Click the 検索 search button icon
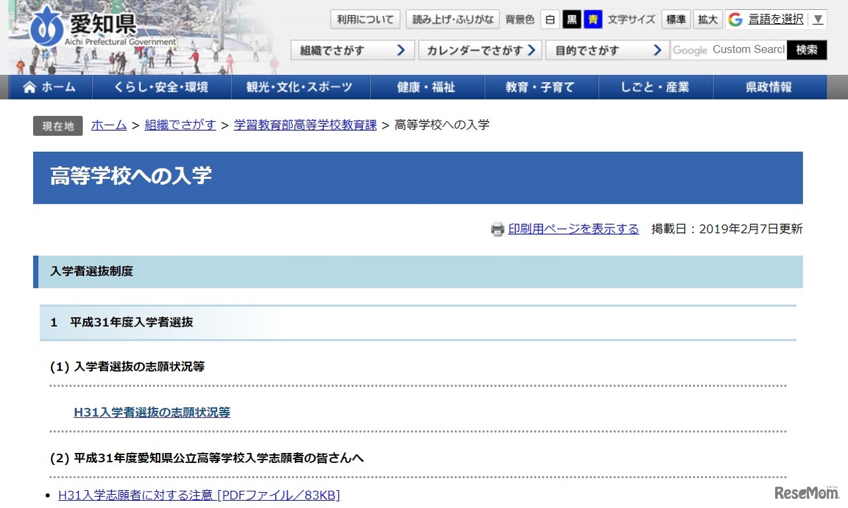 [x=806, y=49]
